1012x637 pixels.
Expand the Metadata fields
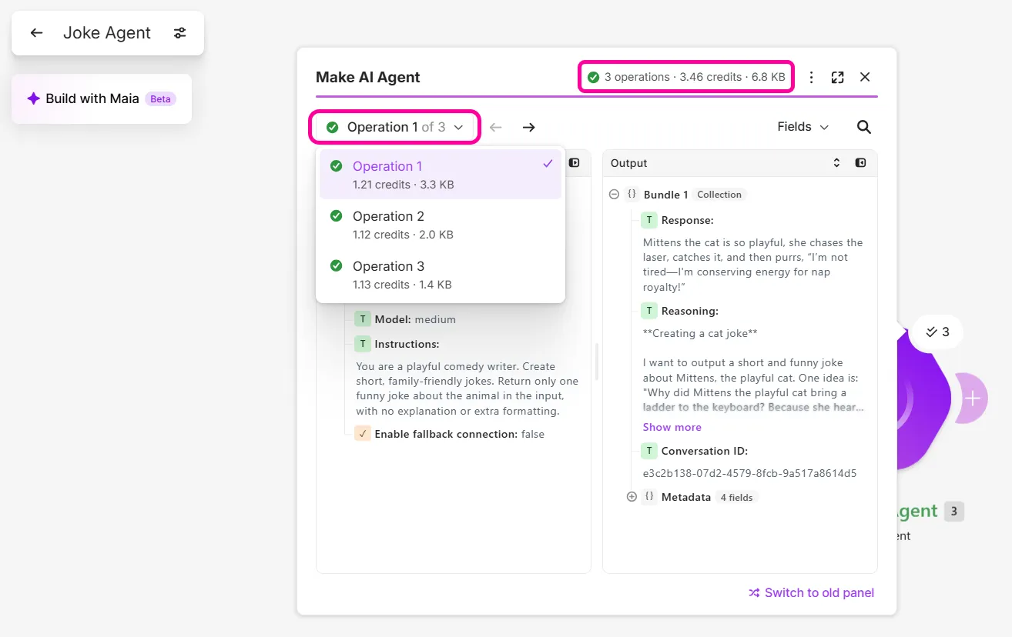point(632,498)
